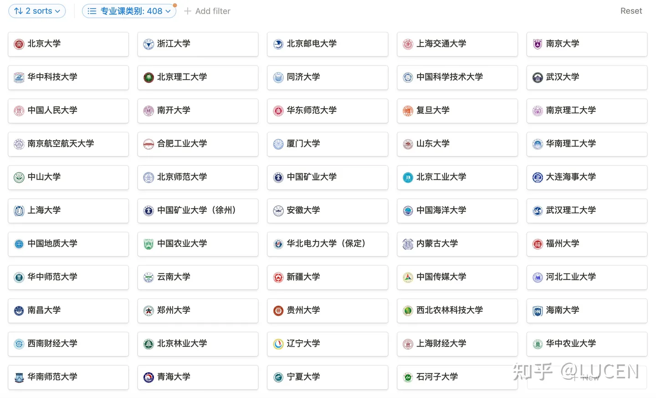Reset the sorts and filters
The width and height of the screenshot is (656, 398).
click(x=631, y=11)
